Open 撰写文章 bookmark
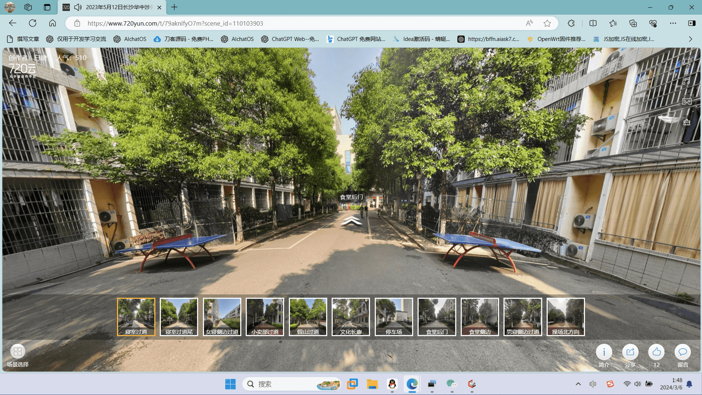Viewport: 702px width, 395px height. [23, 39]
